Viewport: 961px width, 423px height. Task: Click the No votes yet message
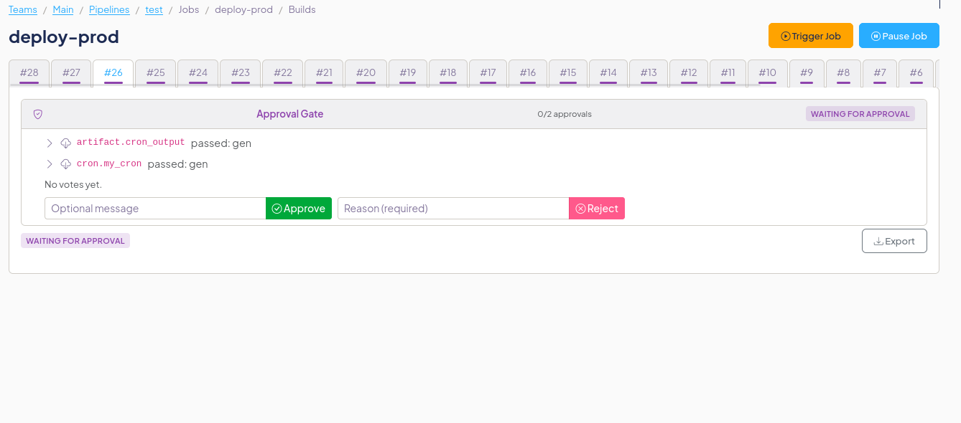pyautogui.click(x=73, y=184)
